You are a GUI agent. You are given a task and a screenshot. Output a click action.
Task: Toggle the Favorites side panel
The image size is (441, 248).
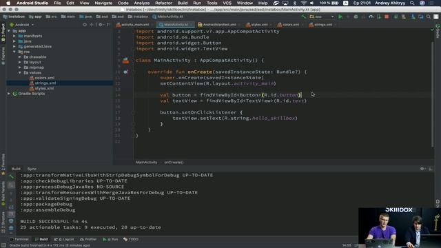pos(3,165)
